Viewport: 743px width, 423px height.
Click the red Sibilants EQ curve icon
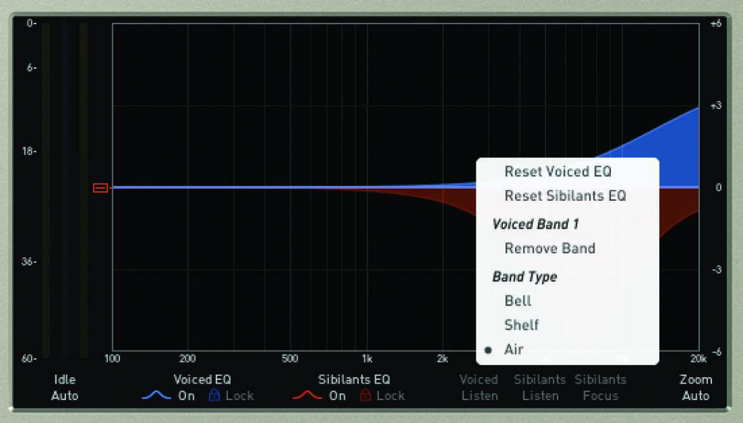pos(307,395)
